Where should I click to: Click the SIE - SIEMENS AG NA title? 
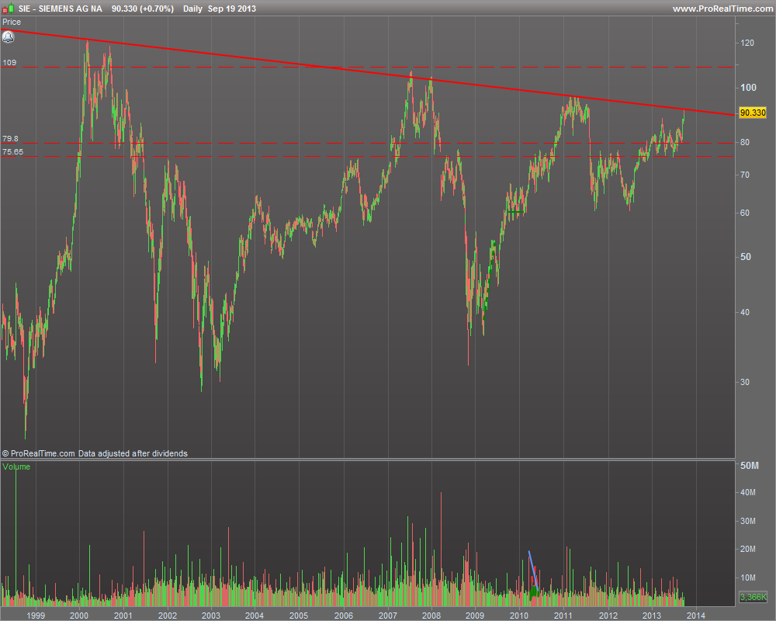coord(61,9)
